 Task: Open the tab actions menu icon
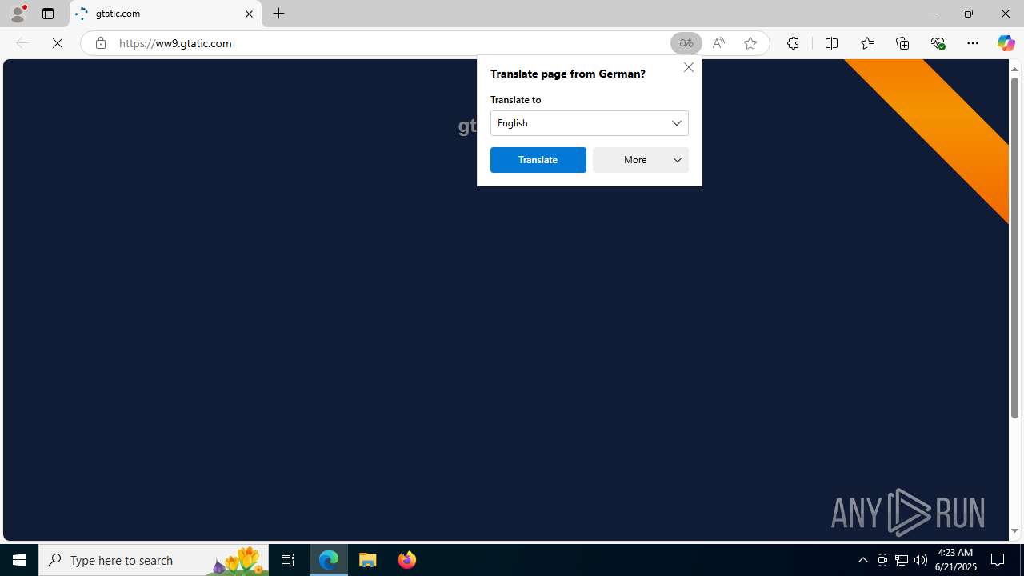coord(48,14)
